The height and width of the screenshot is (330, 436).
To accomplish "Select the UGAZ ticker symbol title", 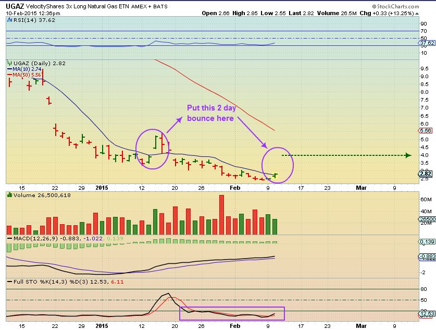I will 15,6.
